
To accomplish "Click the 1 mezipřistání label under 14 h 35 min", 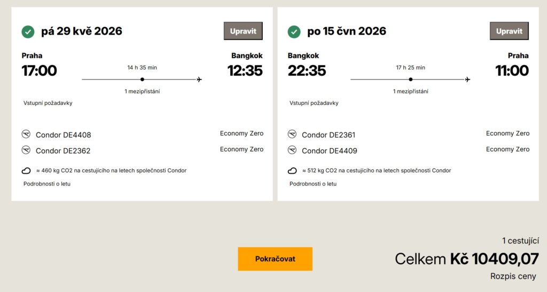I will [142, 91].
